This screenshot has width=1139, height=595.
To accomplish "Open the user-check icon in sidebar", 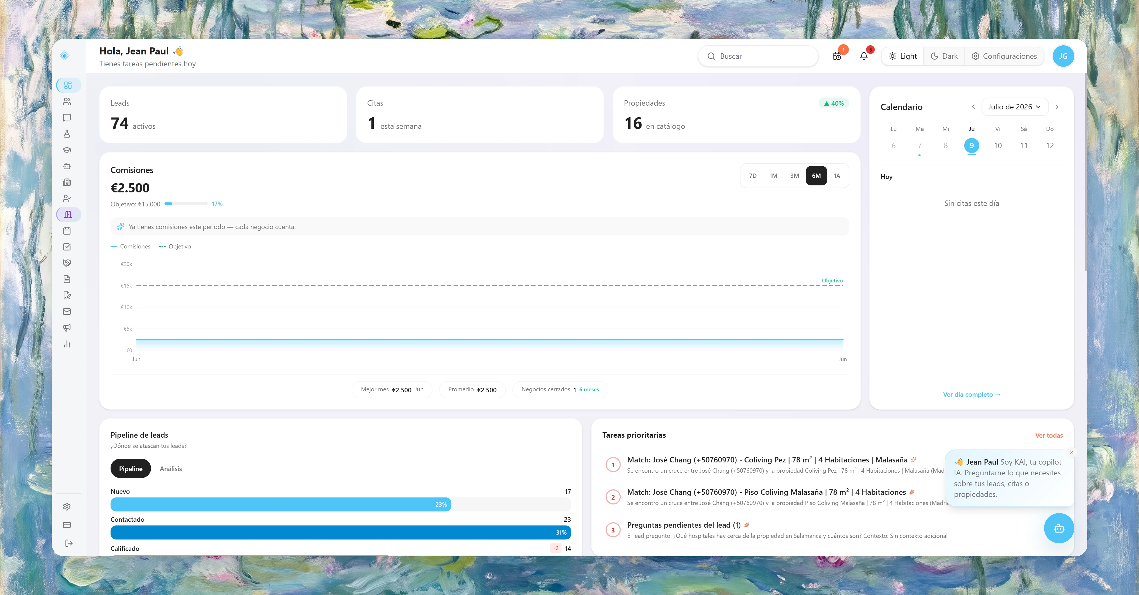I will point(67,198).
